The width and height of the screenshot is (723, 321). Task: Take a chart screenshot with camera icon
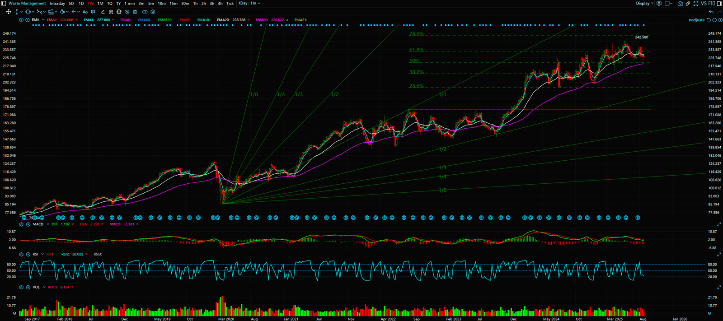tap(680, 4)
